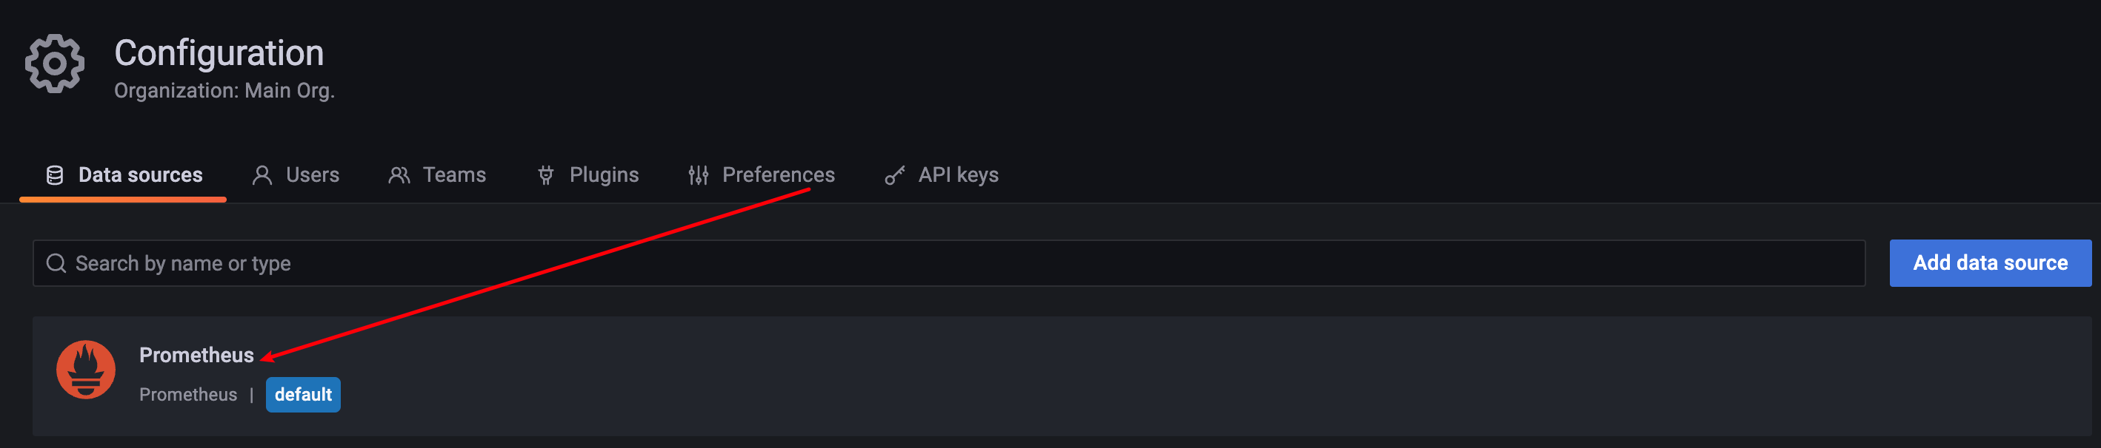Click the plug icon beside Plugins
Viewport: 2101px width, 448px height.
click(x=546, y=175)
